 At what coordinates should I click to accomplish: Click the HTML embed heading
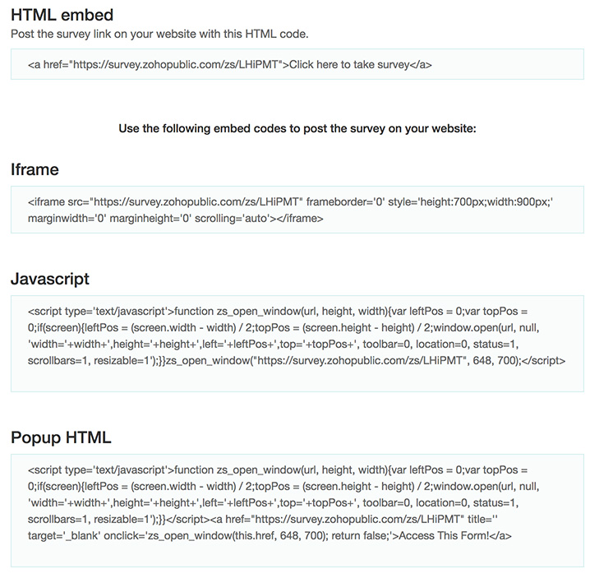coord(62,15)
